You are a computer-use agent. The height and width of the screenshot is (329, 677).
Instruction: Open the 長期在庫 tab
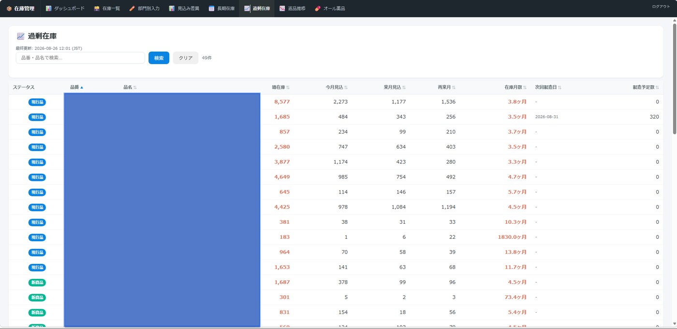(221, 9)
